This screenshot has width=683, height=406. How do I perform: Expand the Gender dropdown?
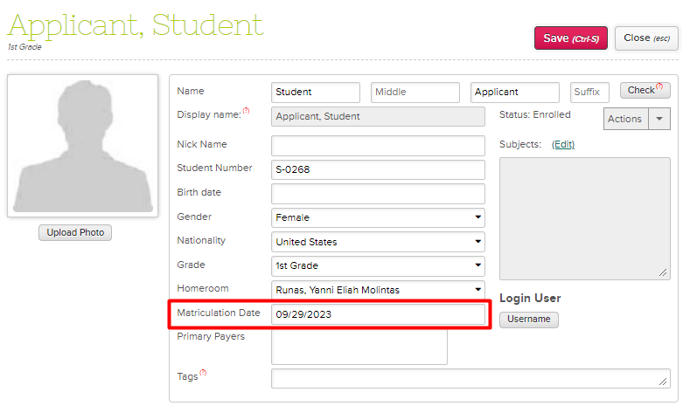pyautogui.click(x=378, y=217)
